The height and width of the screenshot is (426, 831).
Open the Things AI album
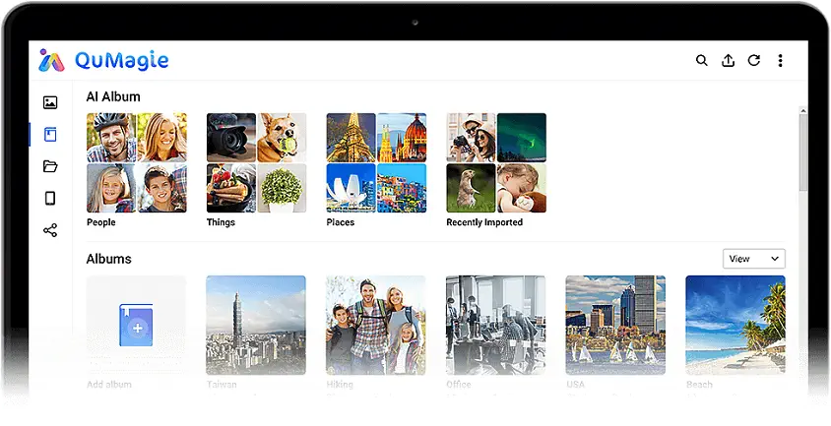coord(257,162)
